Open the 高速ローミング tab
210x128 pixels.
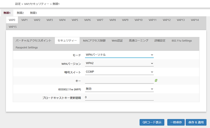(138, 41)
